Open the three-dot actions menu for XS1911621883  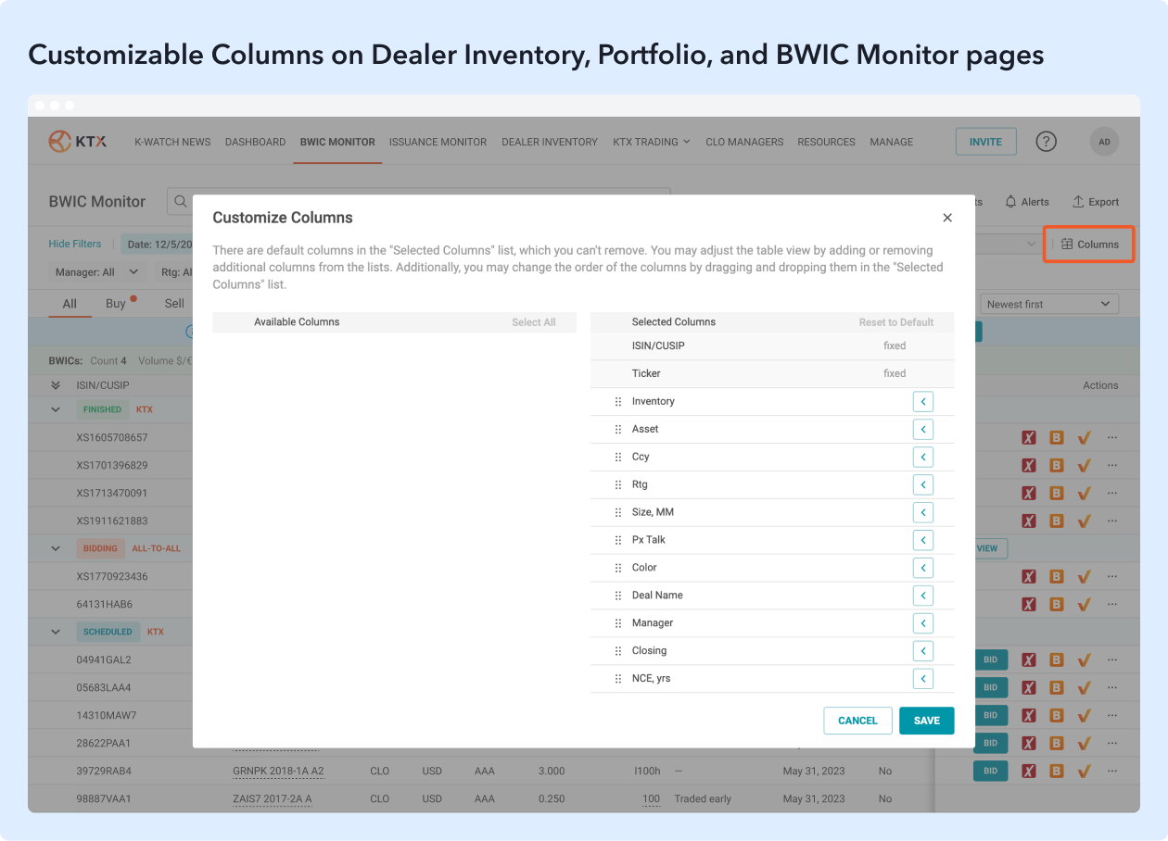click(x=1112, y=521)
